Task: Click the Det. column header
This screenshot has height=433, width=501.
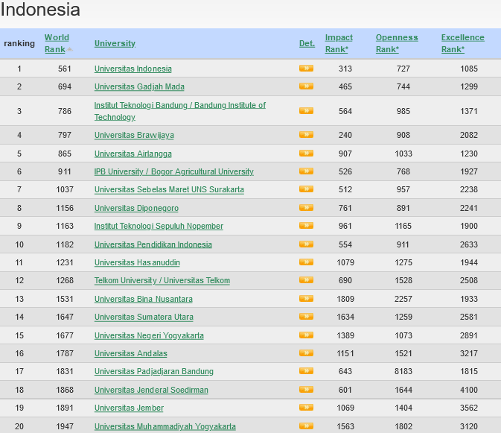Action: pyautogui.click(x=307, y=43)
